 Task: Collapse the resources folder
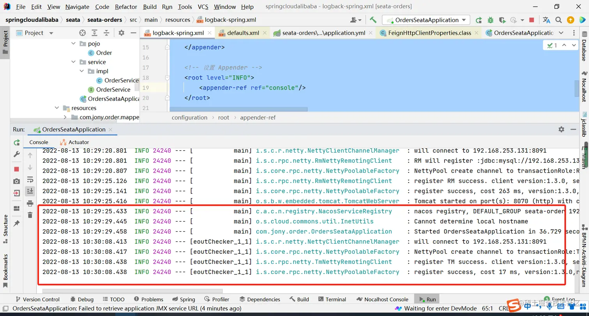(x=57, y=108)
